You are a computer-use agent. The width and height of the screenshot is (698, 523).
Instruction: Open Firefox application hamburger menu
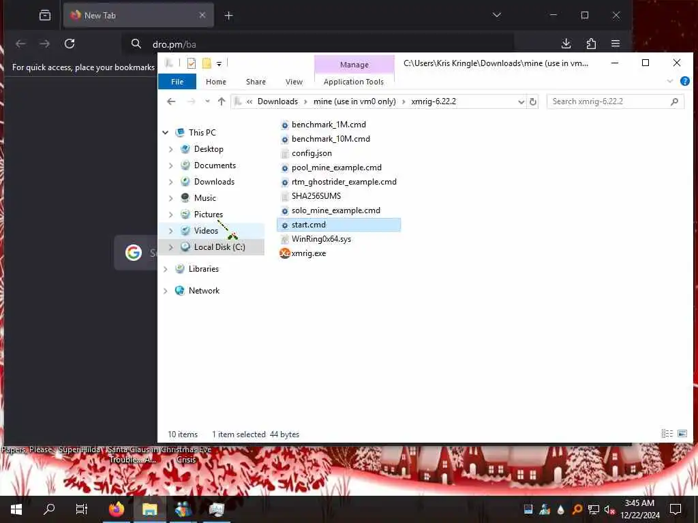616,44
